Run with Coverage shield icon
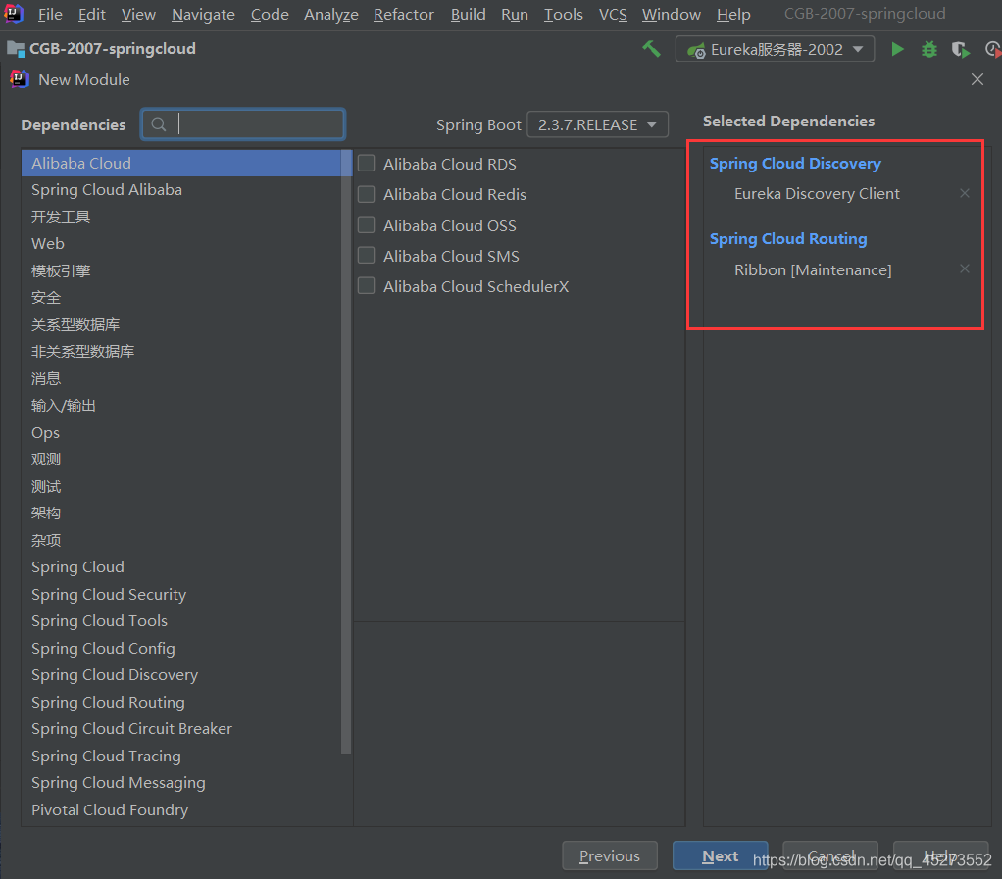The height and width of the screenshot is (879, 1002). [960, 49]
